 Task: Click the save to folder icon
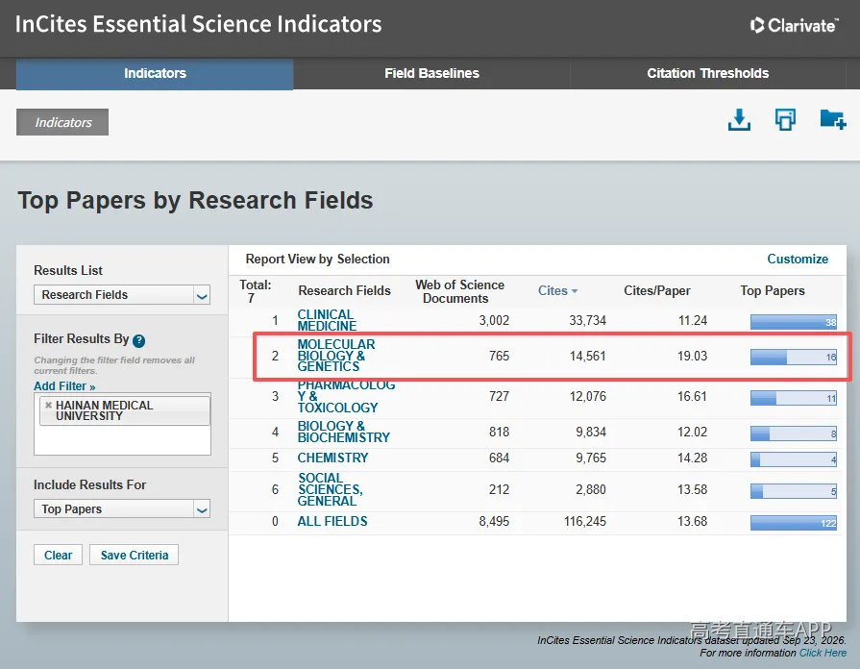[x=832, y=119]
